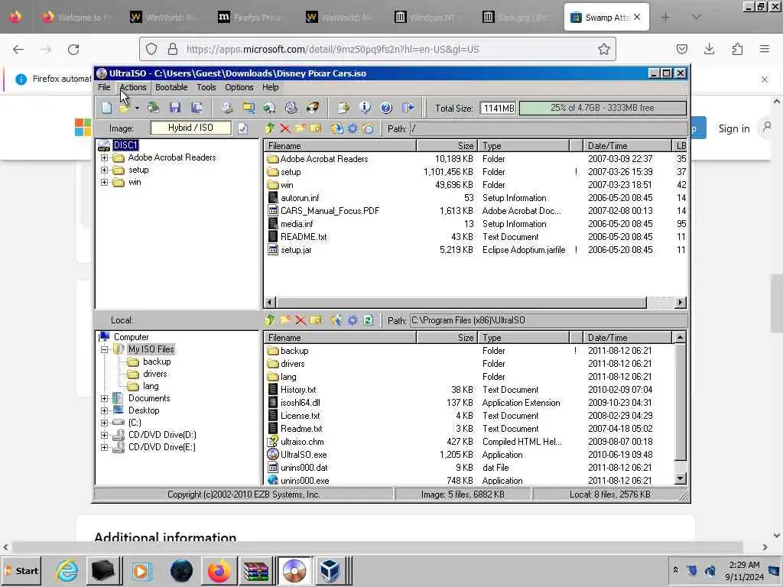
Task: Click Sign in on the Microsoft page
Action: 734,128
